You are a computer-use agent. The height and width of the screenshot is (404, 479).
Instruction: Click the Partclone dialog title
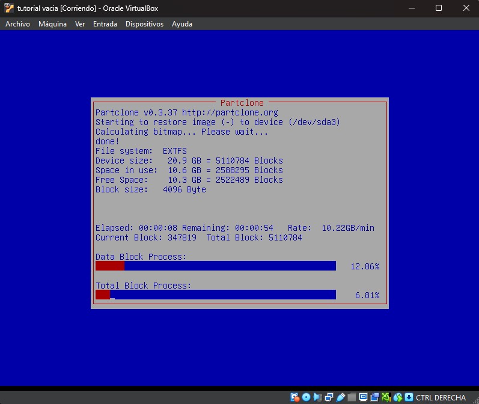tap(242, 103)
